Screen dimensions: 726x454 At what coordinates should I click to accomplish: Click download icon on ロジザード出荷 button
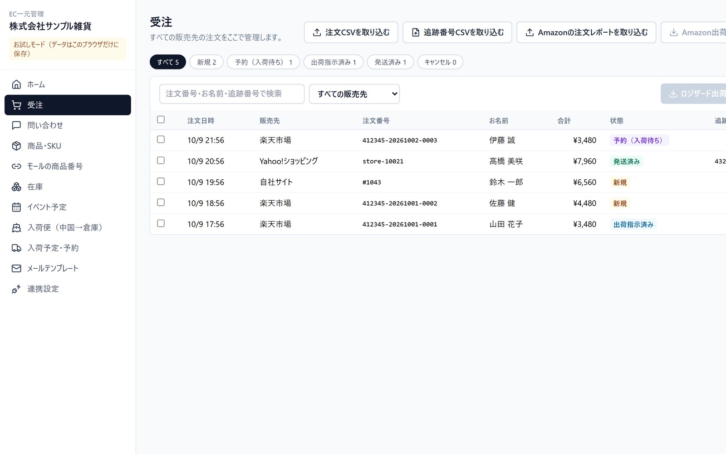pyautogui.click(x=673, y=94)
